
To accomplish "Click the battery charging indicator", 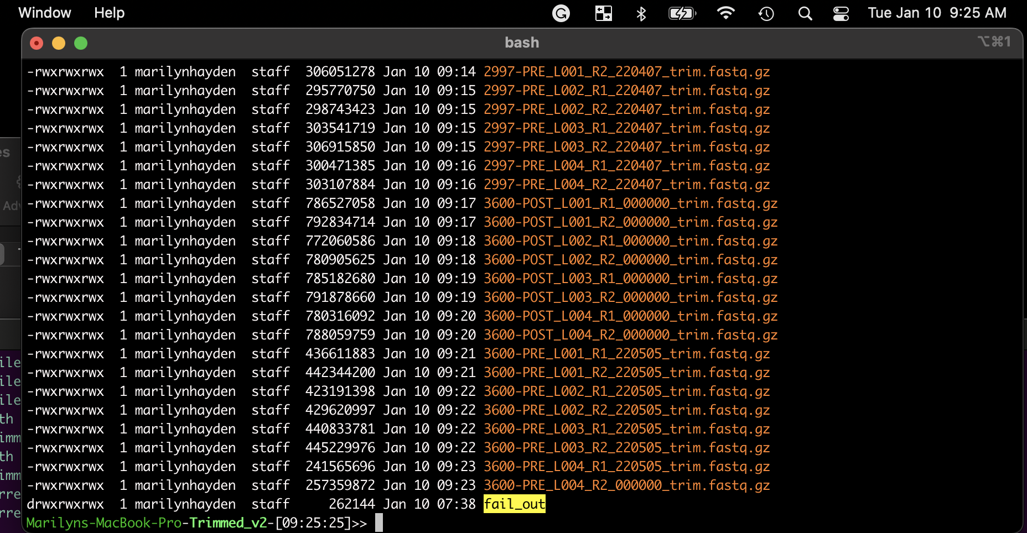I will (x=681, y=13).
